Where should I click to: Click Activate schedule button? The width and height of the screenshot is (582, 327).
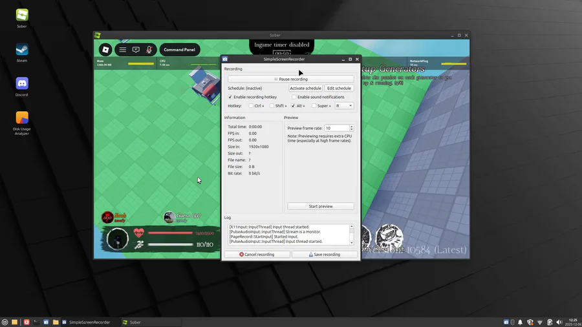[x=305, y=89]
